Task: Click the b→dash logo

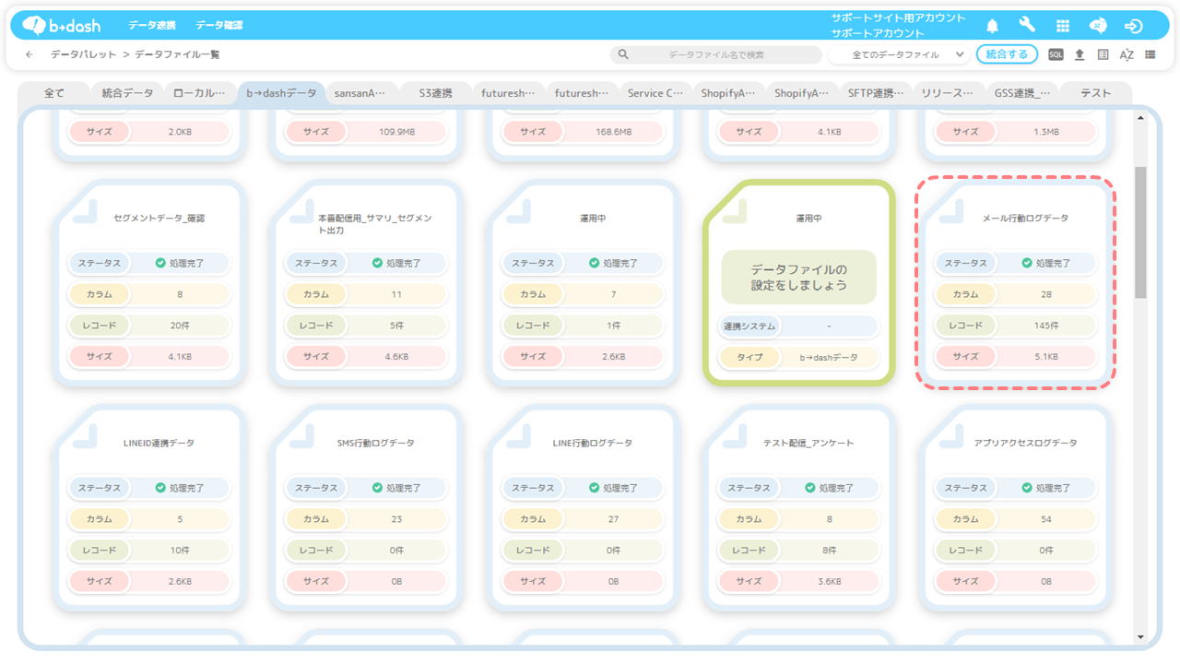Action: click(61, 26)
